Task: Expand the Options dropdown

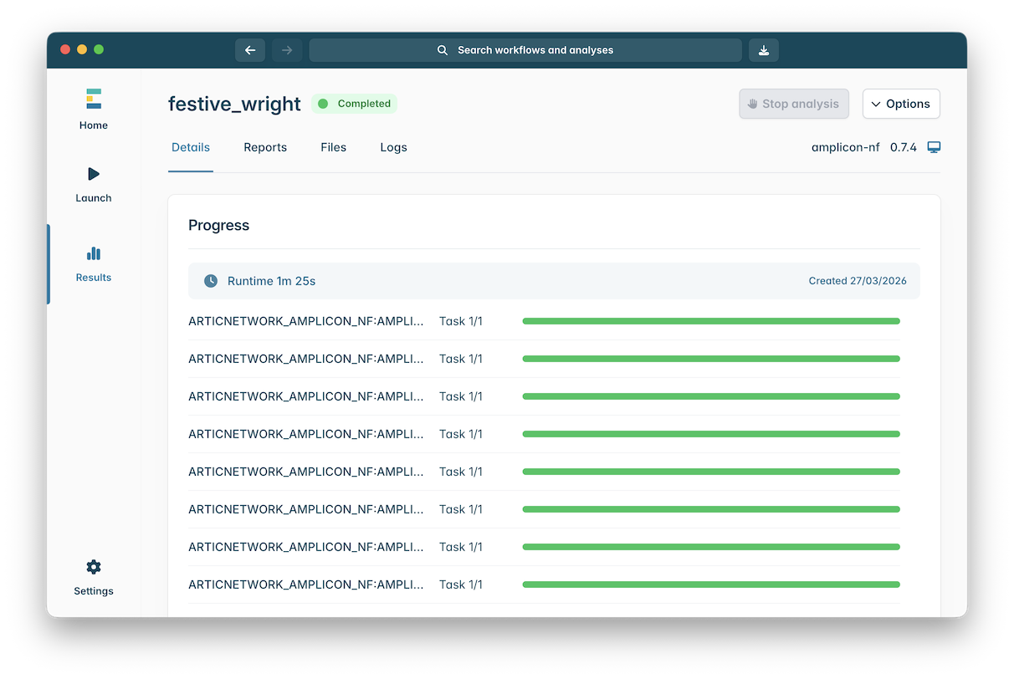Action: click(901, 104)
